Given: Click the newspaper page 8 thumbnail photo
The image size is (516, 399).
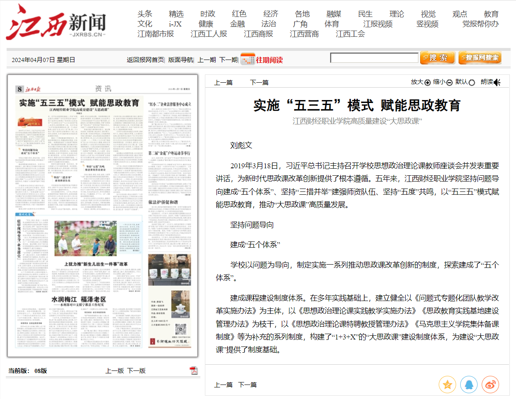Looking at the screenshot, I should click(x=103, y=216).
